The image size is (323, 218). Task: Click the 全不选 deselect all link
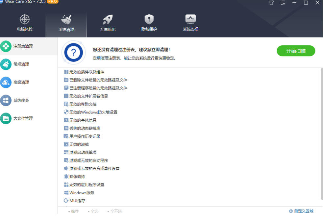tap(116, 211)
